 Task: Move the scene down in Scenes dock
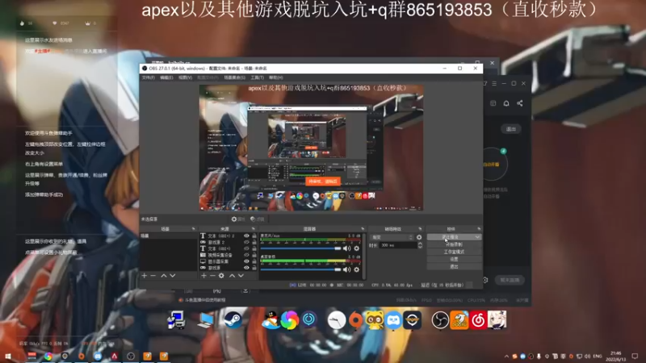click(x=173, y=276)
